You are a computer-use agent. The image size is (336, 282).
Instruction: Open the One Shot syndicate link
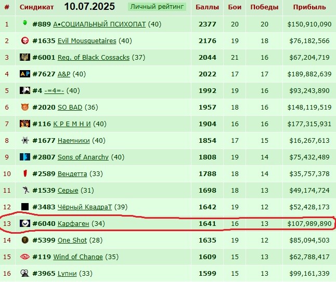pos(72,240)
